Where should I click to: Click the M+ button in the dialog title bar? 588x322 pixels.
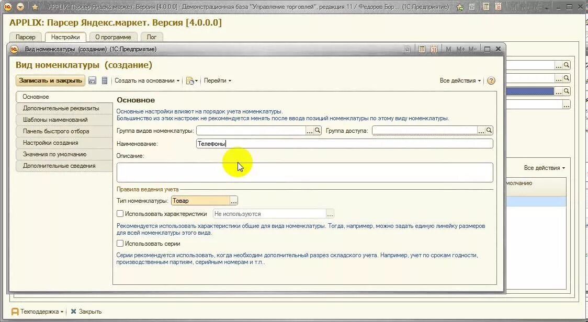pyautogui.click(x=460, y=49)
